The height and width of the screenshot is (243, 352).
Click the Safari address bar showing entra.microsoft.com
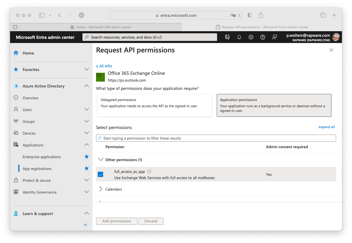click(x=176, y=16)
